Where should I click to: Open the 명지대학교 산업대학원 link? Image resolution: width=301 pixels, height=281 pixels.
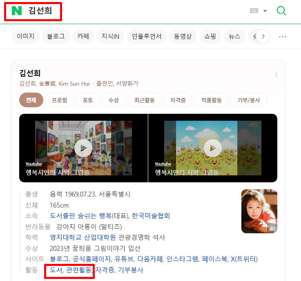click(83, 237)
